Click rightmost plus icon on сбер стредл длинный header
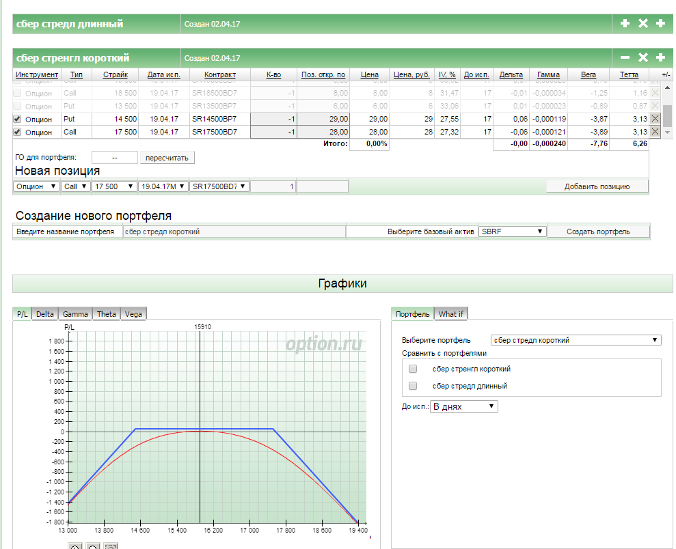Image resolution: width=676 pixels, height=549 pixels. (660, 24)
